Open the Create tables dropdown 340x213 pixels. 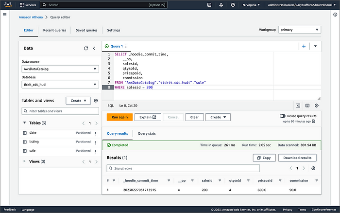(x=78, y=101)
